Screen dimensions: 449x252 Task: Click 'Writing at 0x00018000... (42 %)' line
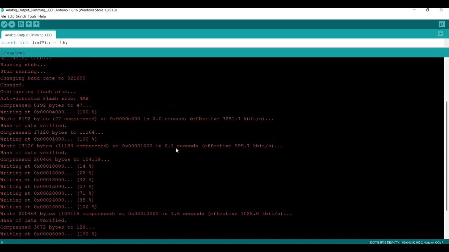tap(47, 180)
